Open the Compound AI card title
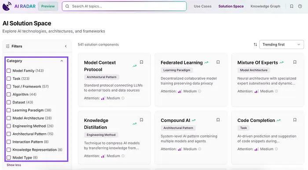 (176, 120)
